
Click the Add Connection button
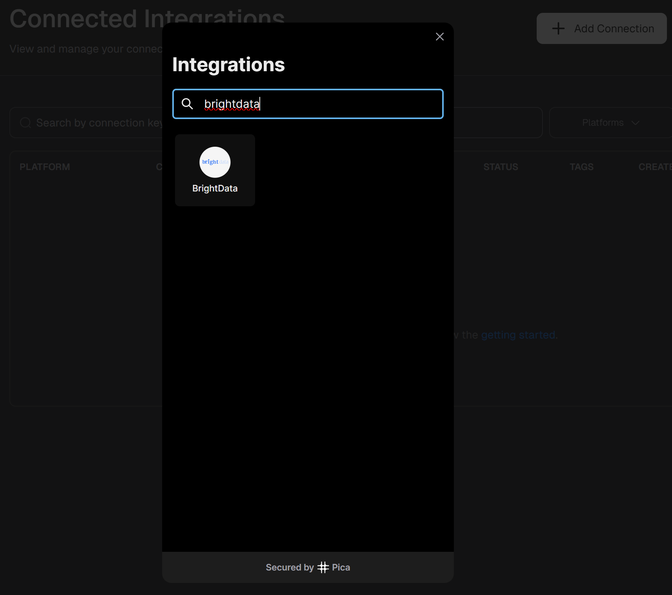[601, 28]
